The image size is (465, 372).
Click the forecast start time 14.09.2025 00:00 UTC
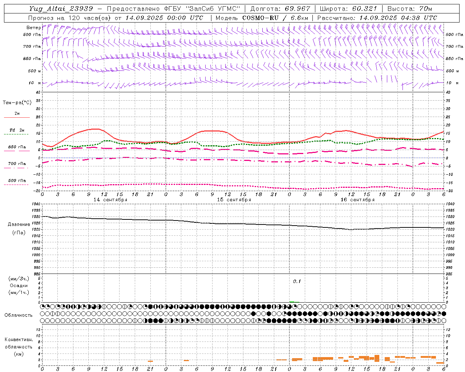164,18
